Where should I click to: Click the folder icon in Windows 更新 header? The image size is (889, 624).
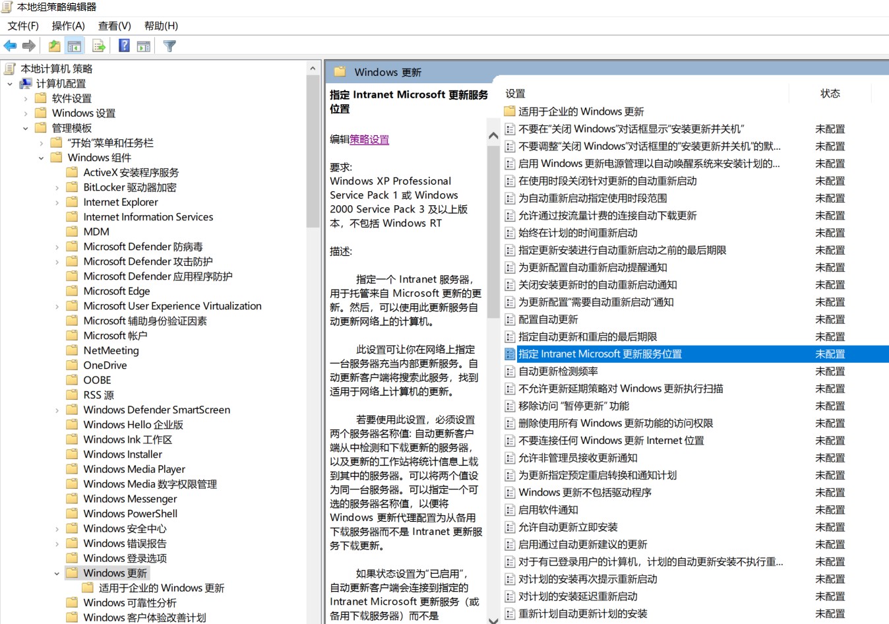(x=340, y=72)
